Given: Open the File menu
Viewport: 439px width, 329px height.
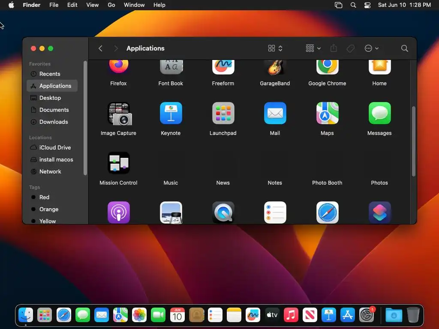Looking at the screenshot, I should (54, 5).
